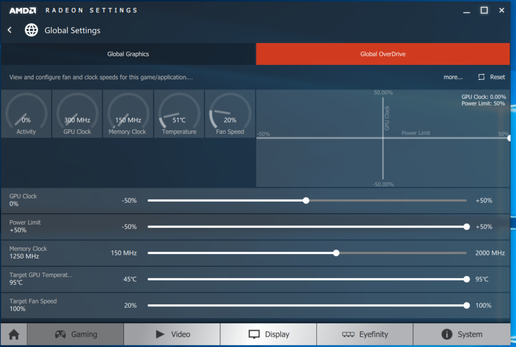Open the Gaming section
Screen dimensions: 516x347
tap(76, 334)
